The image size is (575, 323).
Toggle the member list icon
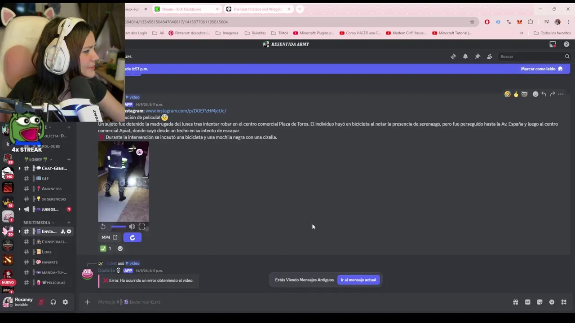[x=490, y=57]
